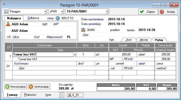Toggle the BRUTTO price mode icon
The image size is (181, 100).
[58, 18]
